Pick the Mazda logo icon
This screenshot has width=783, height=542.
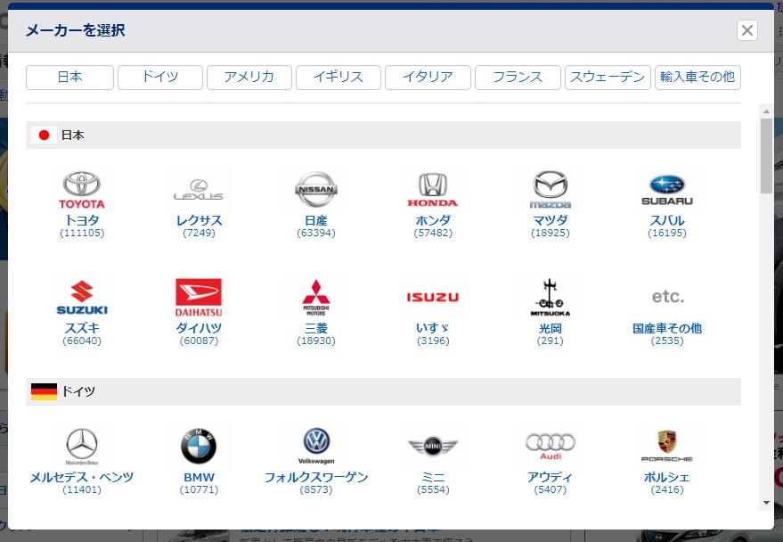(551, 190)
